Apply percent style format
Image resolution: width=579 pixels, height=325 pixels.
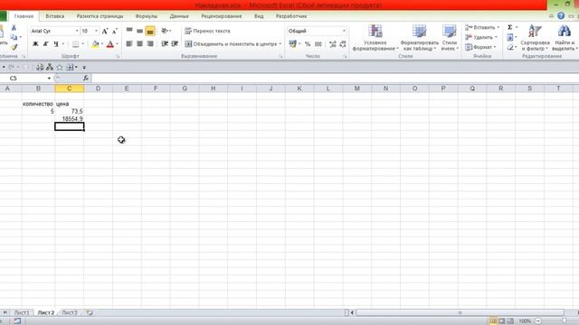308,44
